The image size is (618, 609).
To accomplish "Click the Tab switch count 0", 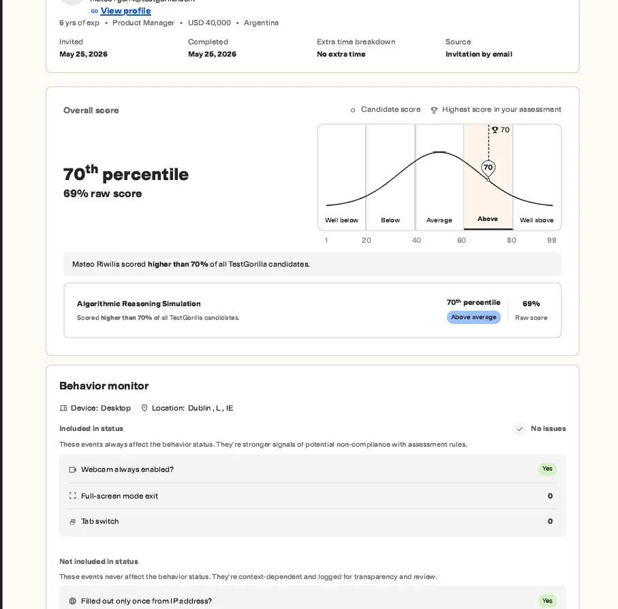I will tap(551, 522).
